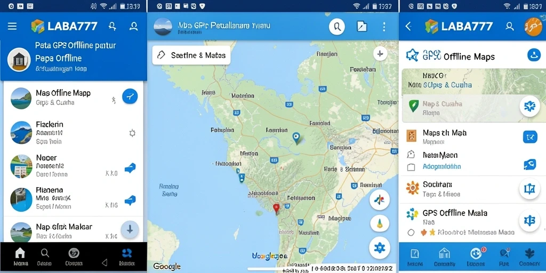546x273 pixels.
Task: Switch to chat tab in right bottom bar
Action: (x=504, y=258)
